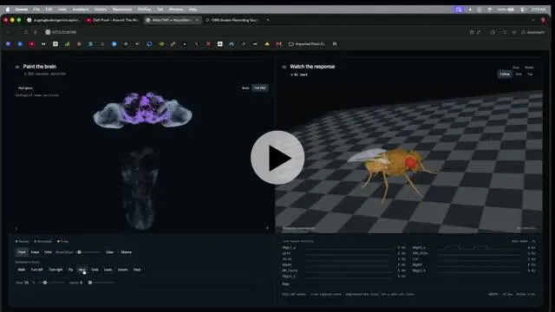Open the Imported From bookmarks folder

(307, 44)
